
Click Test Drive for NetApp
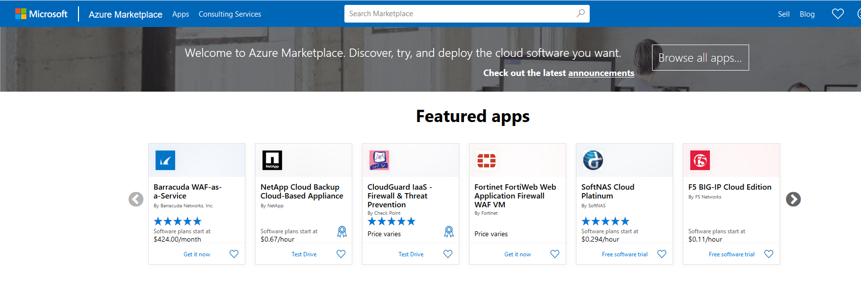(x=304, y=254)
